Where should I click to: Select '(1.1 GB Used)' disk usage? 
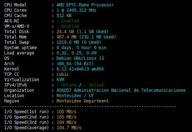(92, 32)
